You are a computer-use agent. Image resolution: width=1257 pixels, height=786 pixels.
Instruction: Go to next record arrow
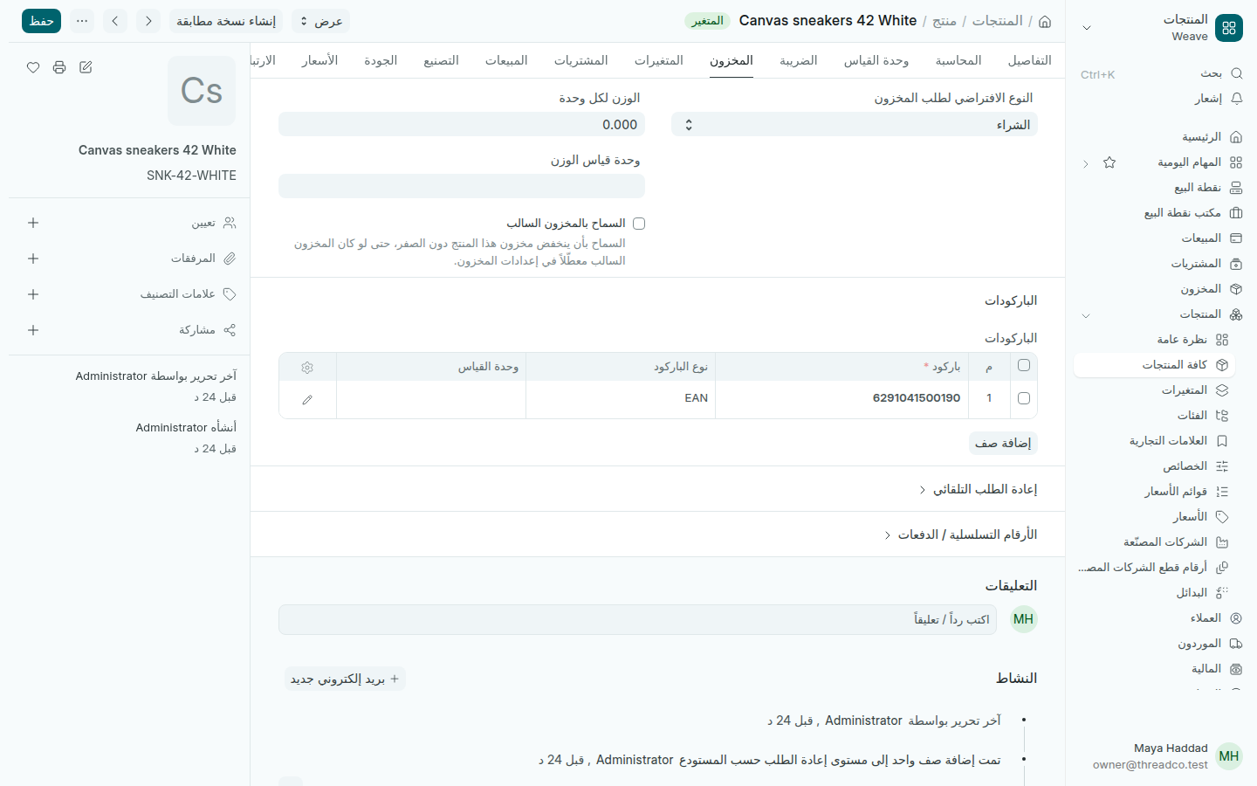115,21
